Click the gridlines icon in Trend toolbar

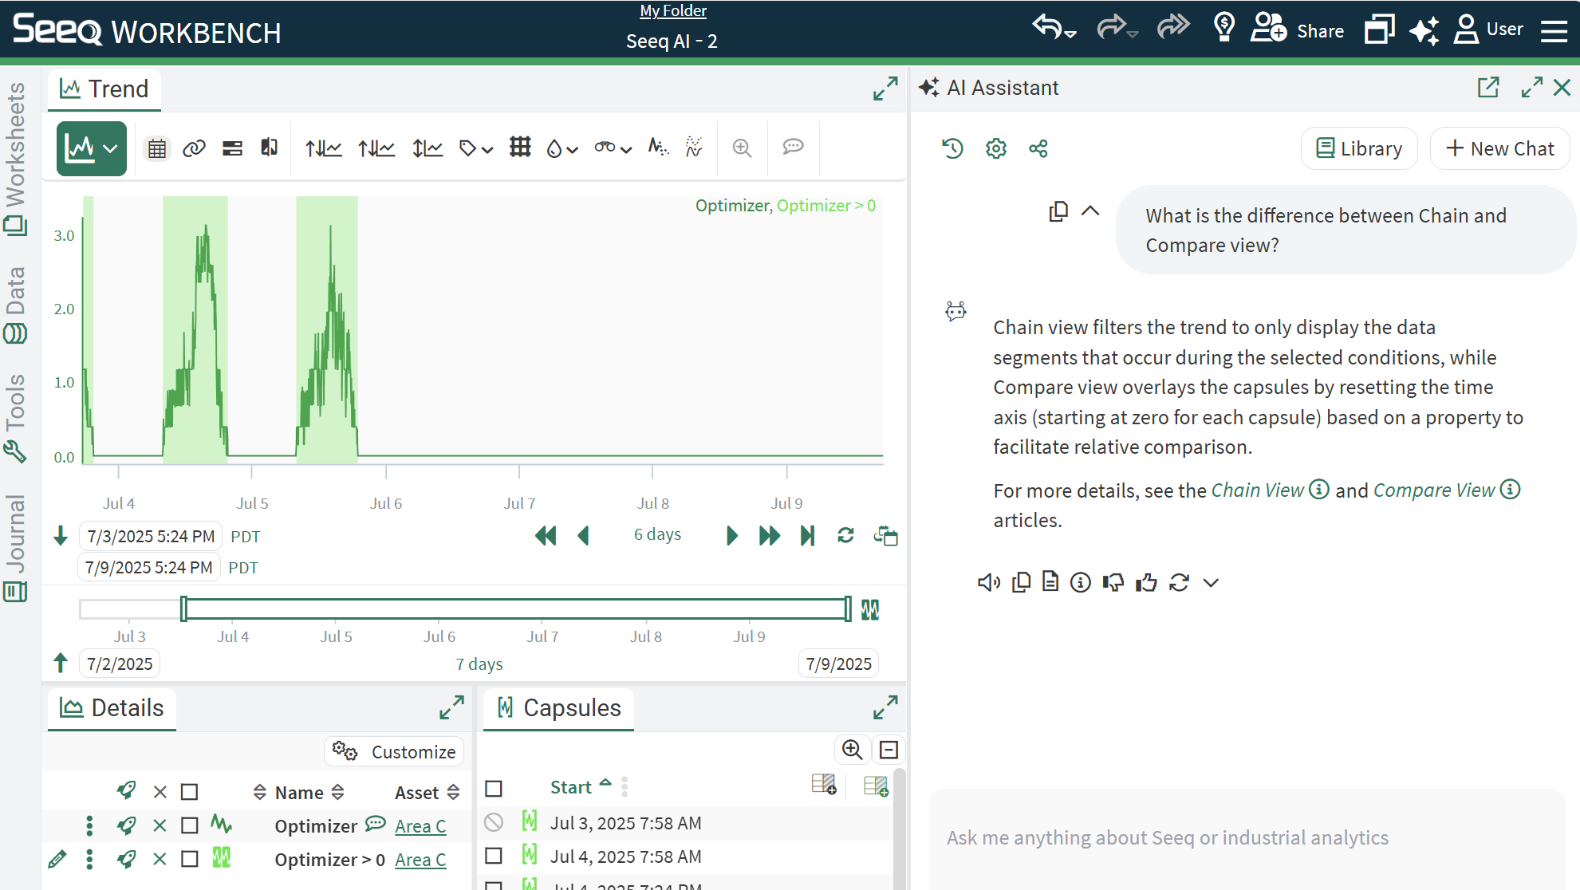[x=520, y=148]
